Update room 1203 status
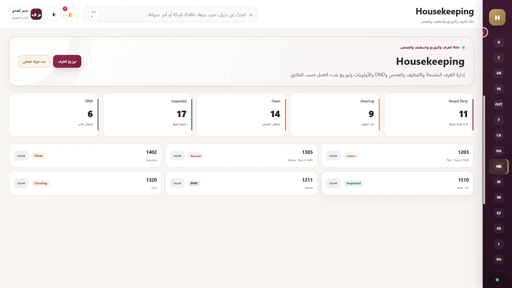This screenshot has width=512, height=288. point(333,156)
